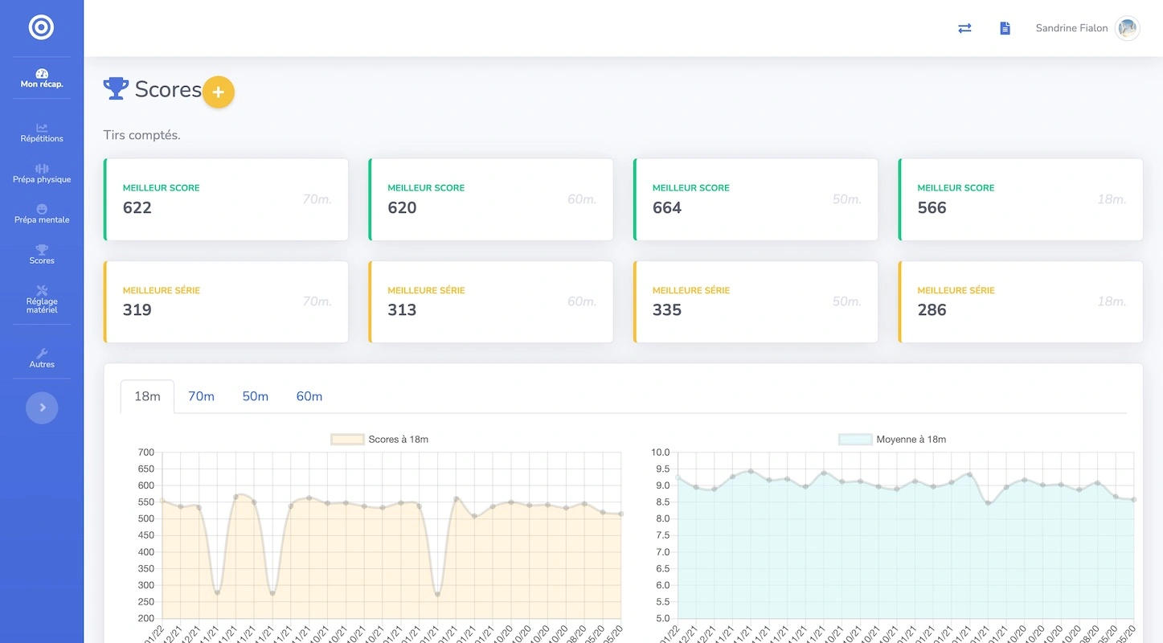Open Prépa mentale section

(x=42, y=214)
